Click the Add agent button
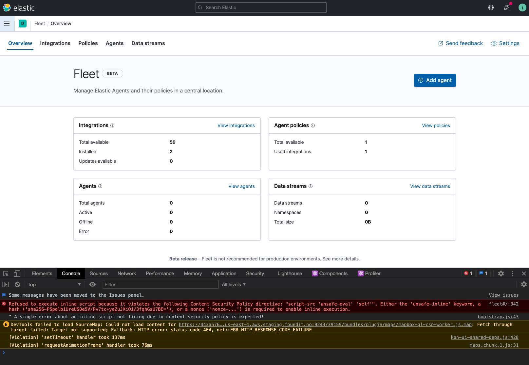 pos(435,80)
